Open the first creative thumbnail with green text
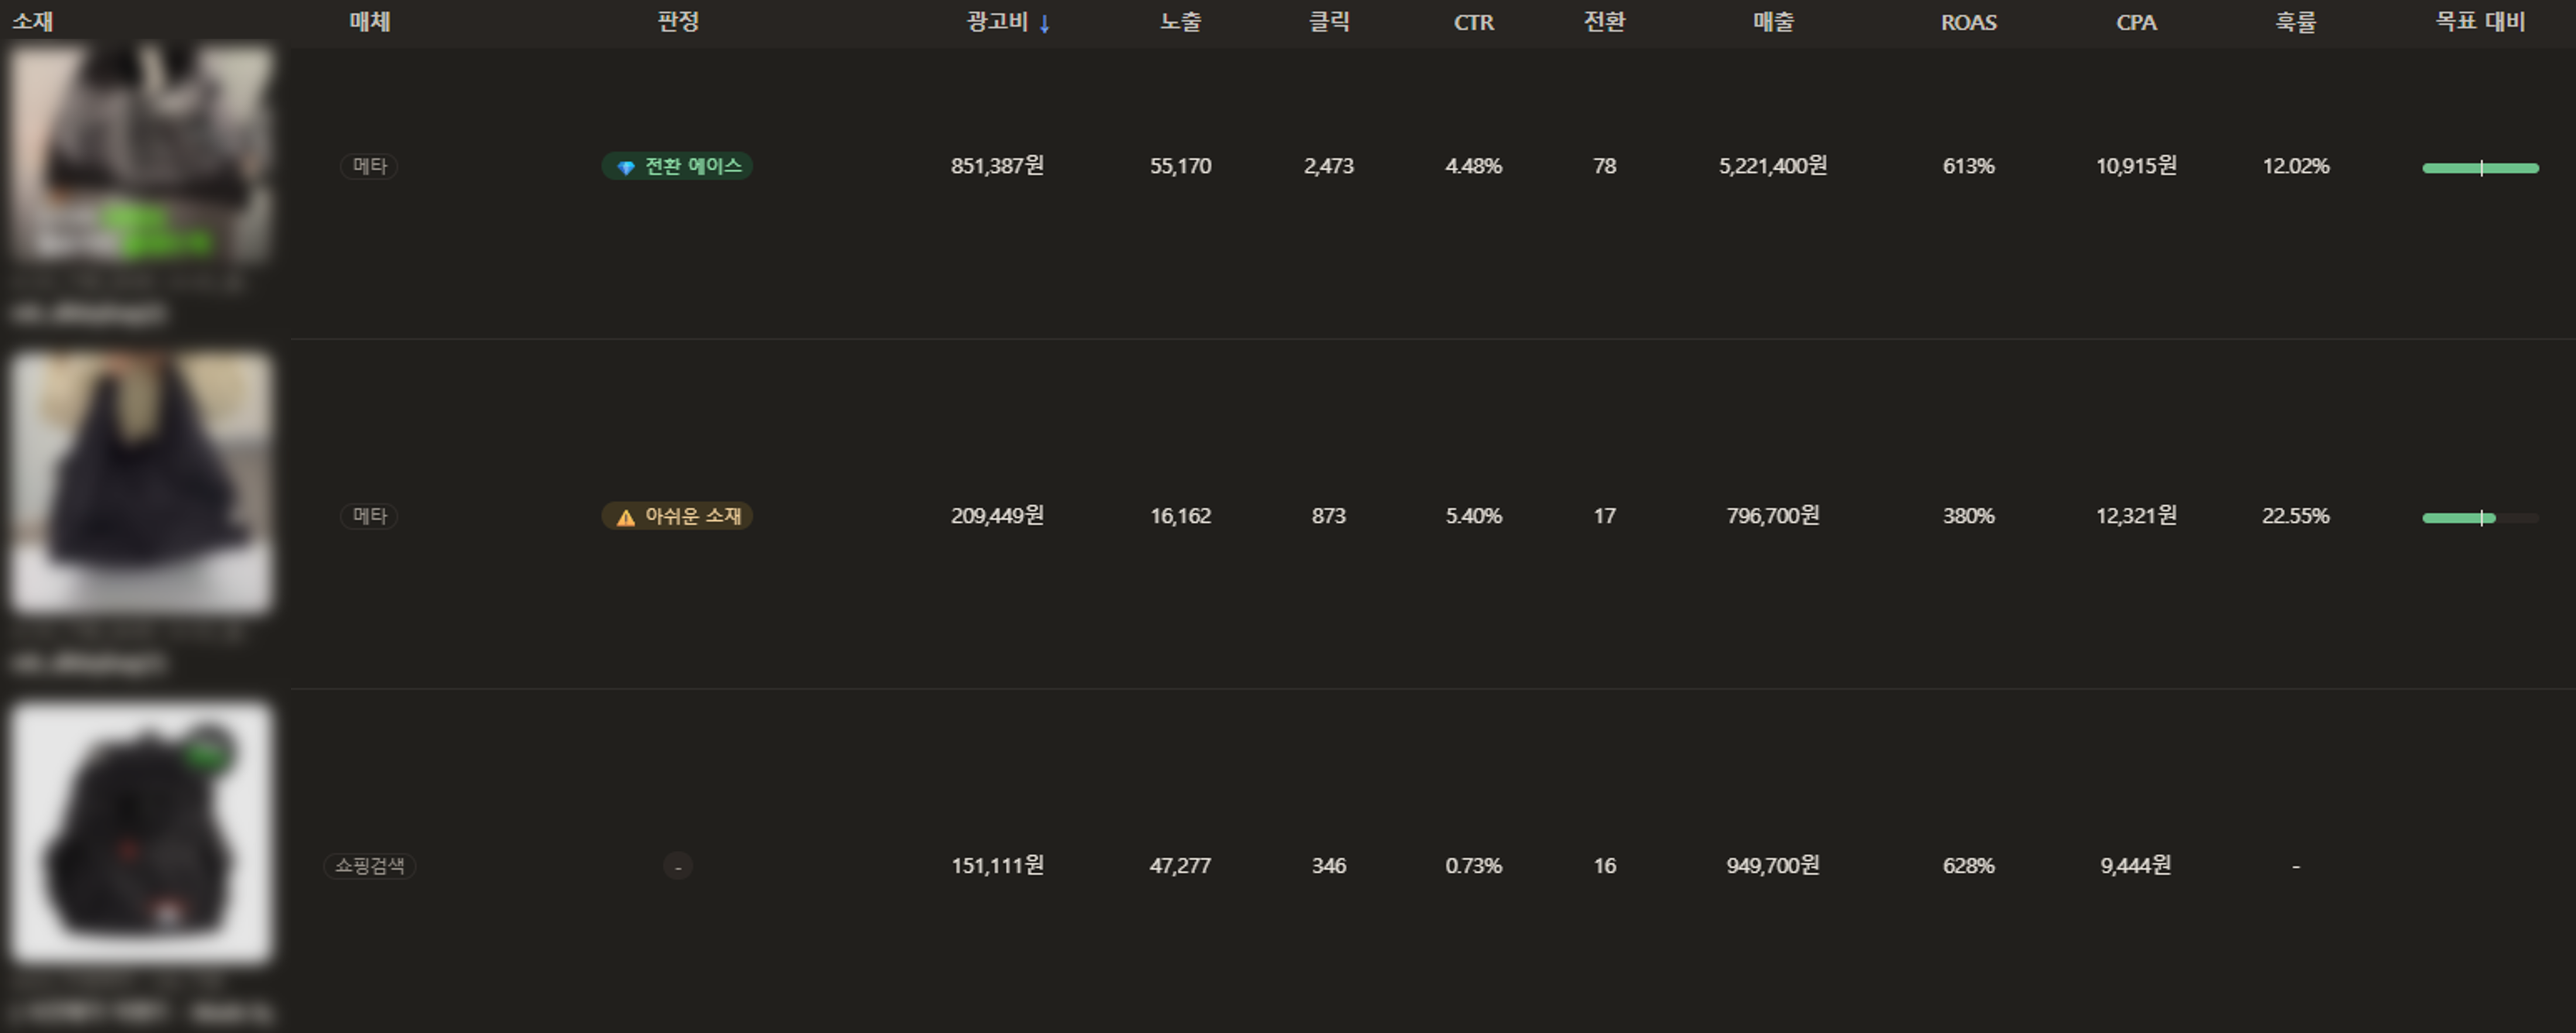 [x=142, y=153]
